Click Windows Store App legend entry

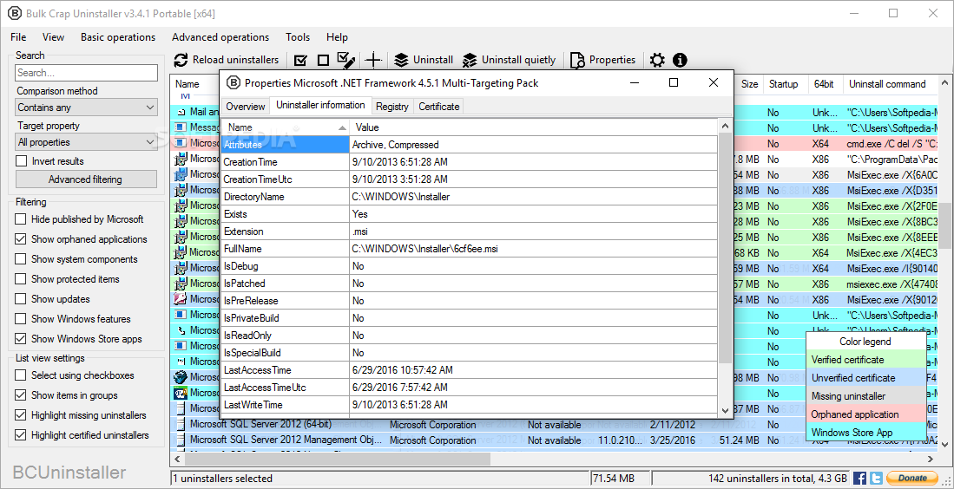[x=865, y=433]
